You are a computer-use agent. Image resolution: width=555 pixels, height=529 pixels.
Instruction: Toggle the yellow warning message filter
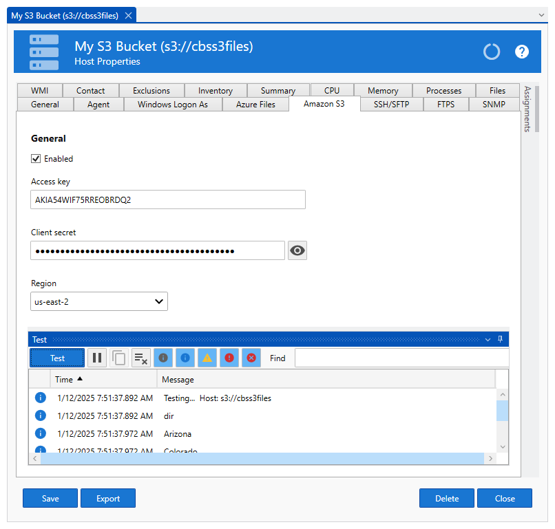pyautogui.click(x=207, y=358)
